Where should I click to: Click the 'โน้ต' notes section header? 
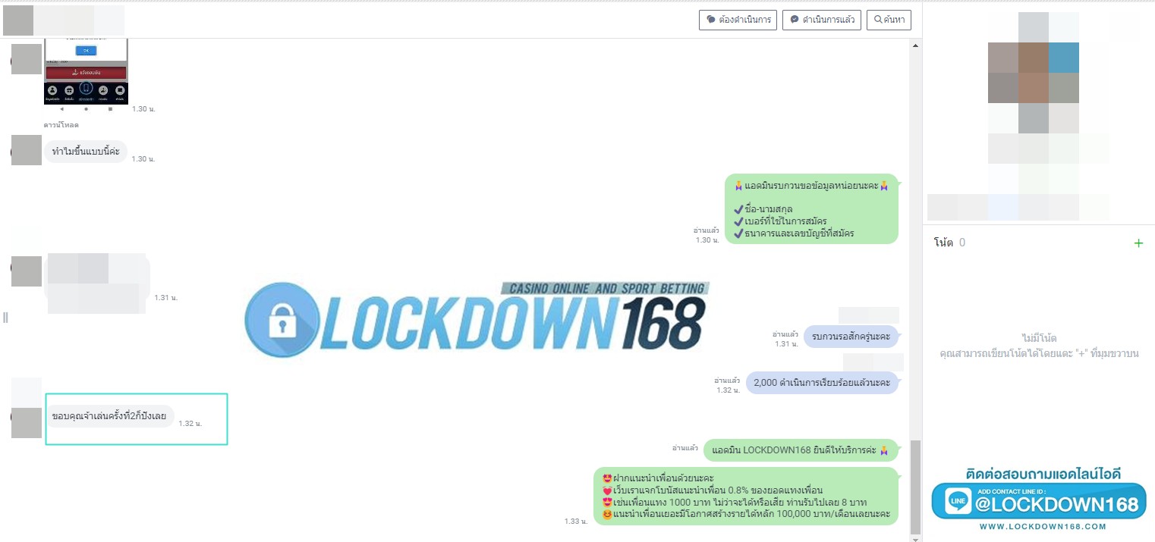[x=943, y=243]
